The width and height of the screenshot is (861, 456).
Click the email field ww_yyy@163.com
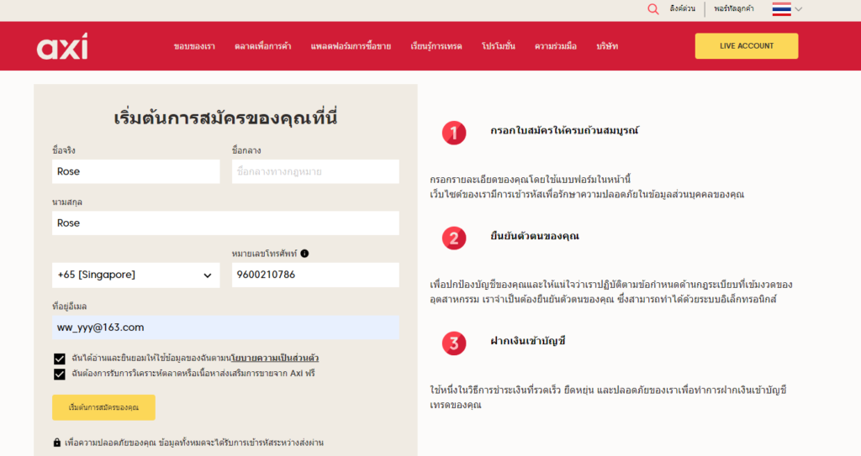[225, 328]
